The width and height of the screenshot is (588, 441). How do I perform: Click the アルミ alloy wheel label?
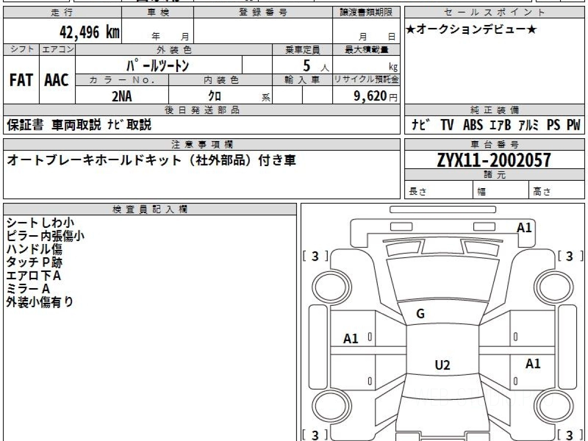pyautogui.click(x=529, y=125)
